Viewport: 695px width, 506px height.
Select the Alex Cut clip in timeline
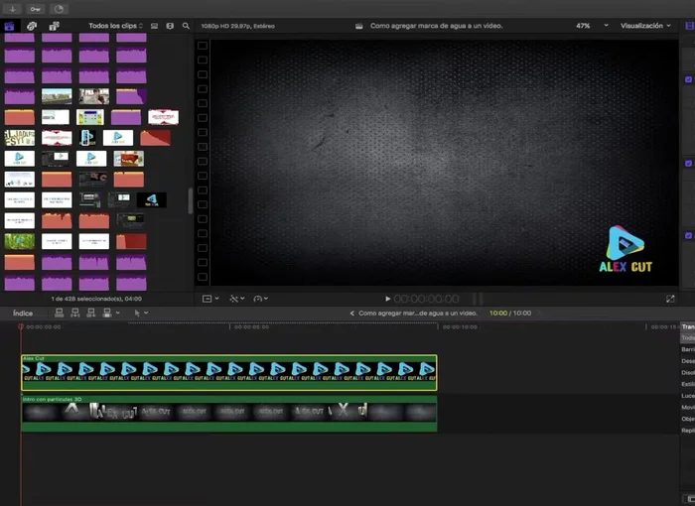coord(228,373)
